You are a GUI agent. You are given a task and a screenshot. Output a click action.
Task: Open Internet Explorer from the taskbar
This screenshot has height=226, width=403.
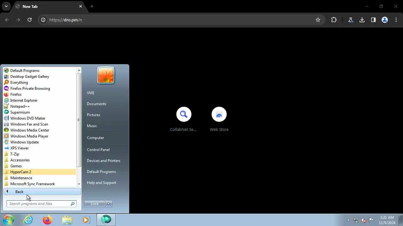(28, 220)
